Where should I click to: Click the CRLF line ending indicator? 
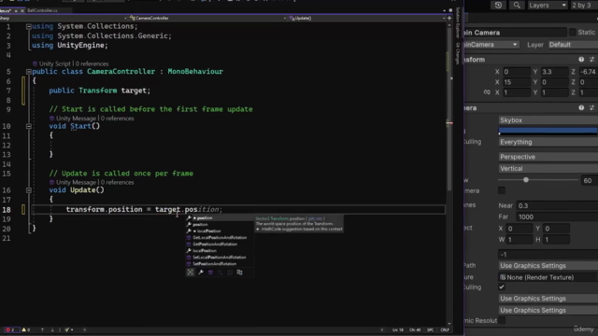point(445,329)
